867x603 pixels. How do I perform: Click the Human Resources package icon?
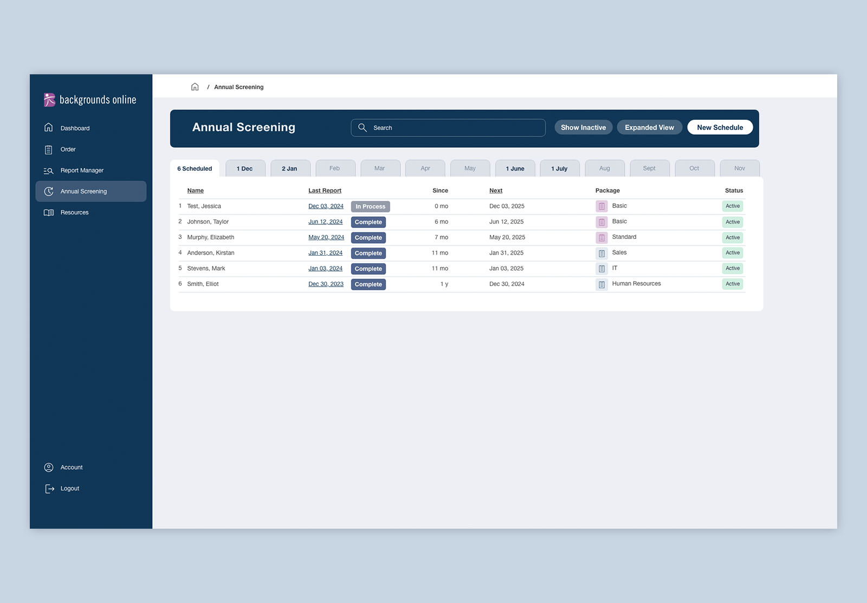click(x=601, y=284)
